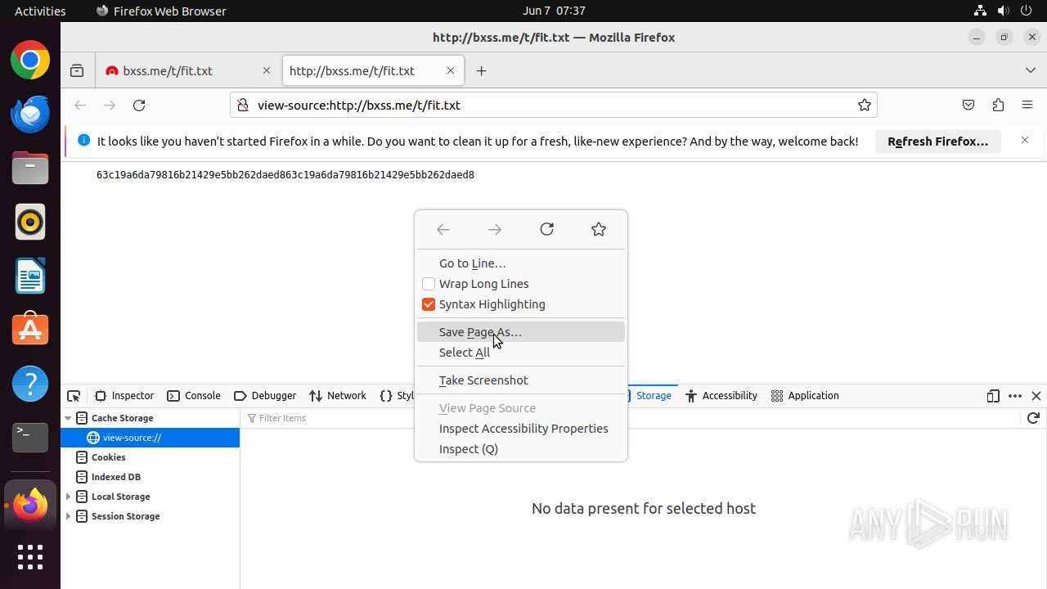Open the list all tabs dropdown

(x=1030, y=71)
